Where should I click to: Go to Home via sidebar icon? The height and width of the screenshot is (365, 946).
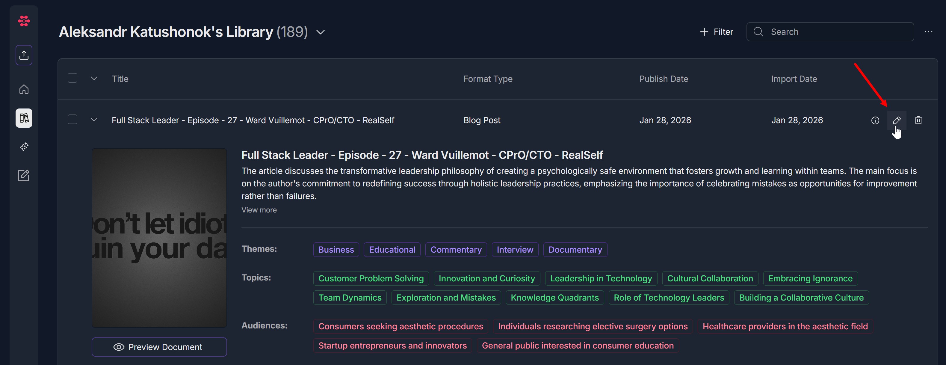[24, 89]
